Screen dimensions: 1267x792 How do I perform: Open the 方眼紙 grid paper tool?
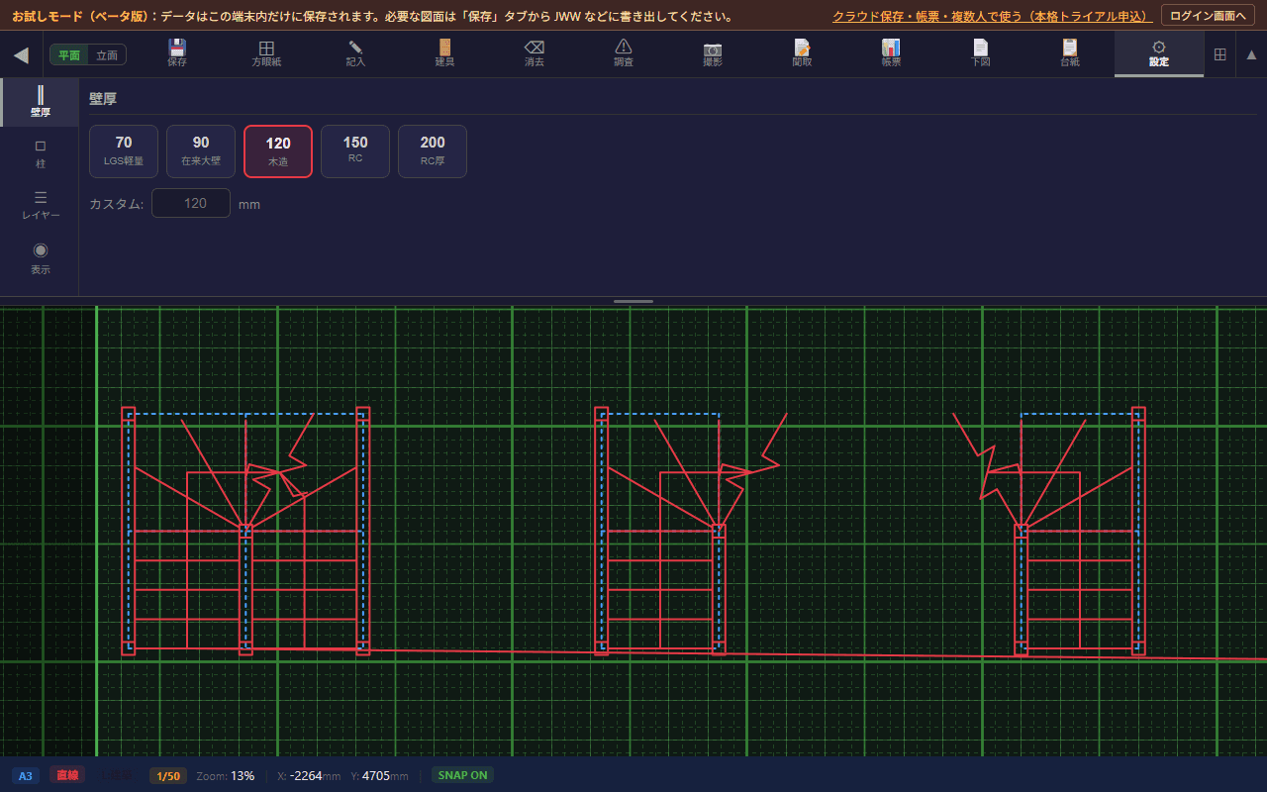pyautogui.click(x=266, y=54)
